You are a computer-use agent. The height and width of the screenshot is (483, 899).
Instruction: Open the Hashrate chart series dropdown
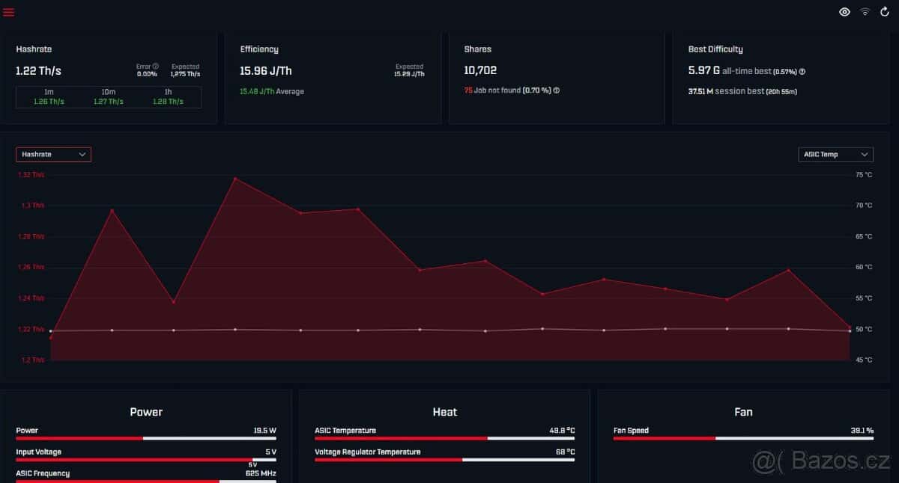[53, 154]
